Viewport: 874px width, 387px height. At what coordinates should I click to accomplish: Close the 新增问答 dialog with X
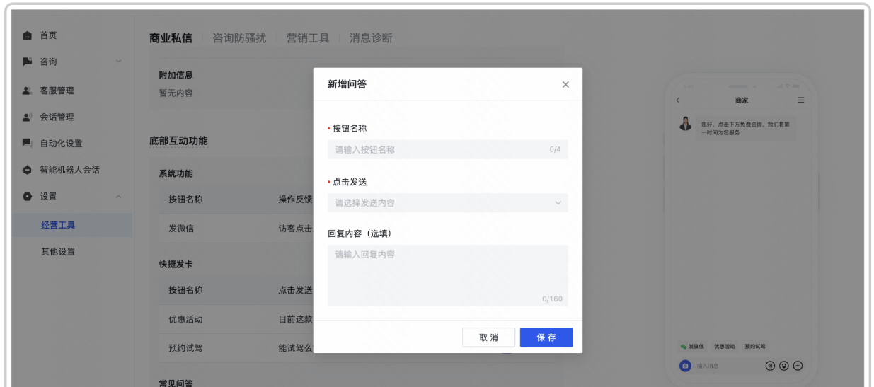click(565, 85)
